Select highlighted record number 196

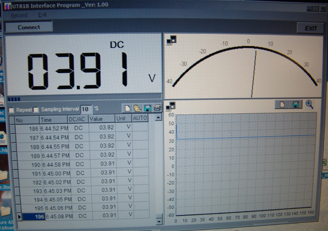click(34, 217)
